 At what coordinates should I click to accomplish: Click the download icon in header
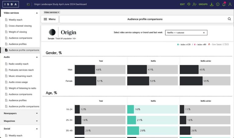[212, 4]
